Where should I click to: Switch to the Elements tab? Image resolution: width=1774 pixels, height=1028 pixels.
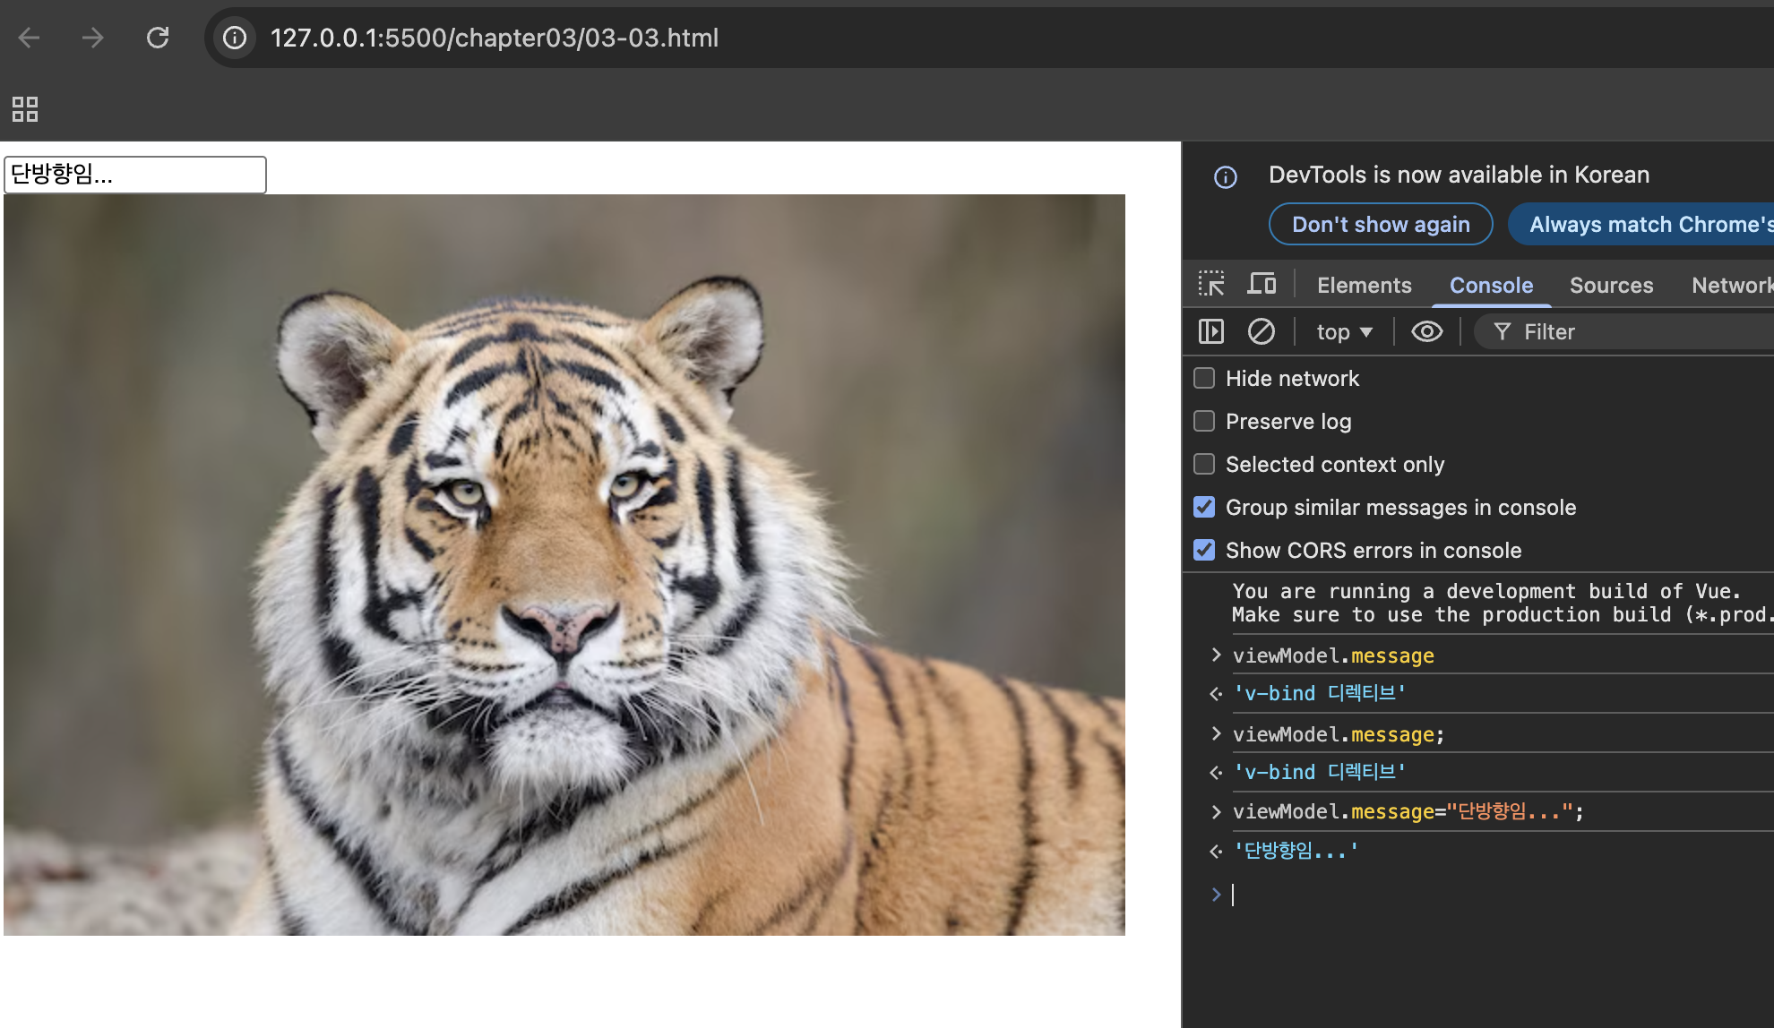1364,285
